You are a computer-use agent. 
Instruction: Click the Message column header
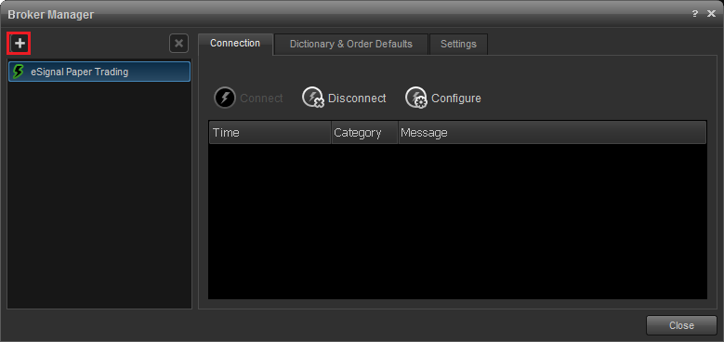(552, 133)
